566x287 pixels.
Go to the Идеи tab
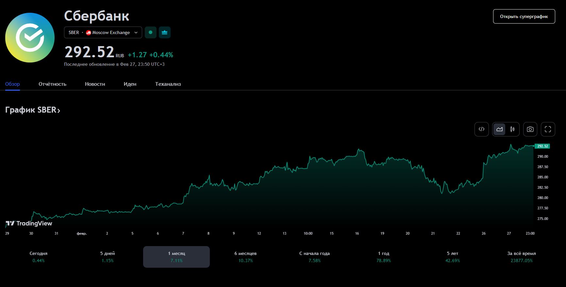(x=130, y=84)
